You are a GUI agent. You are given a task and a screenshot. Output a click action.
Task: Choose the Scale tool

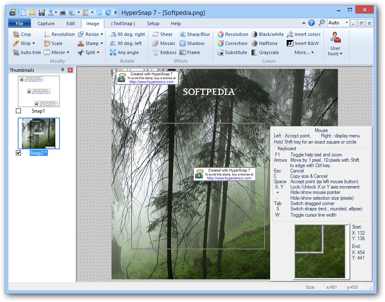coord(53,43)
